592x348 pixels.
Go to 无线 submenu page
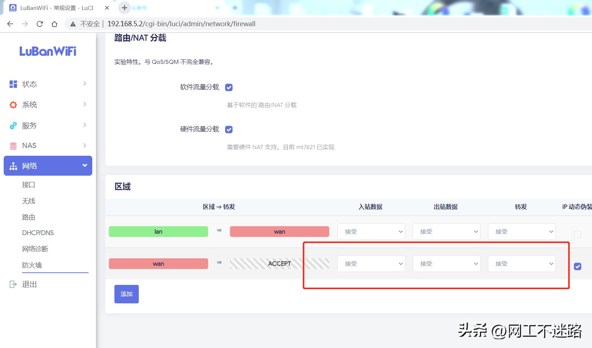28,201
